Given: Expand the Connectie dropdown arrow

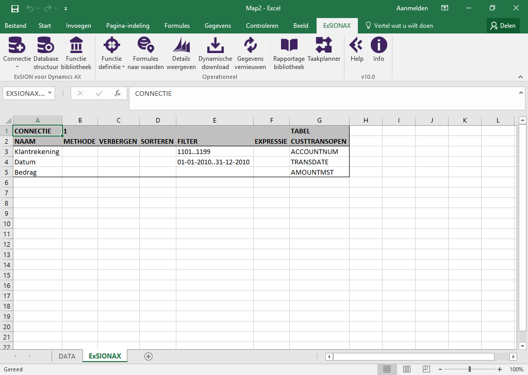Looking at the screenshot, I should coord(17,67).
